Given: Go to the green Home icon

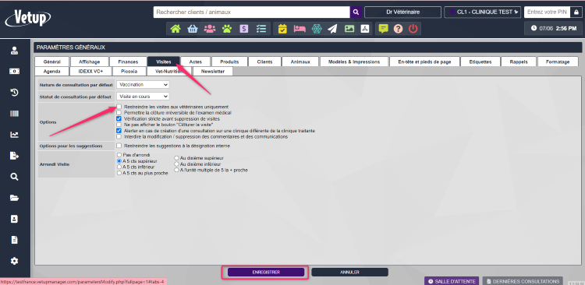Looking at the screenshot, I should (x=175, y=29).
